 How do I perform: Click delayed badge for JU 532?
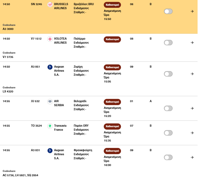pos(112,102)
